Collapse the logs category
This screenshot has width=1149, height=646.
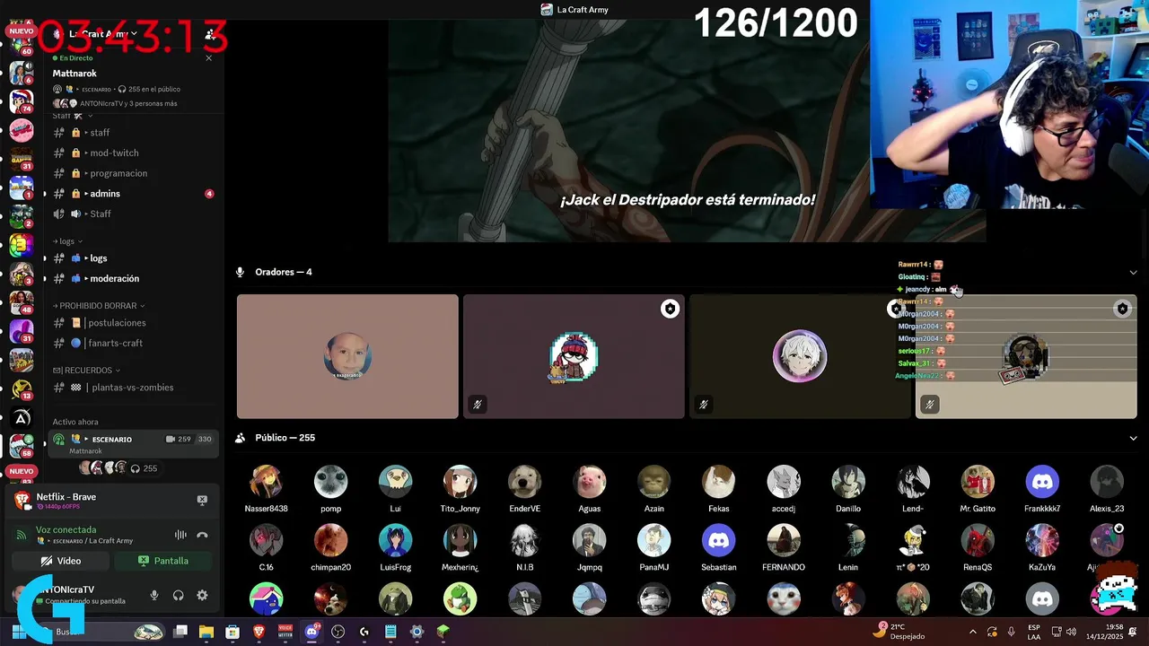(67, 241)
